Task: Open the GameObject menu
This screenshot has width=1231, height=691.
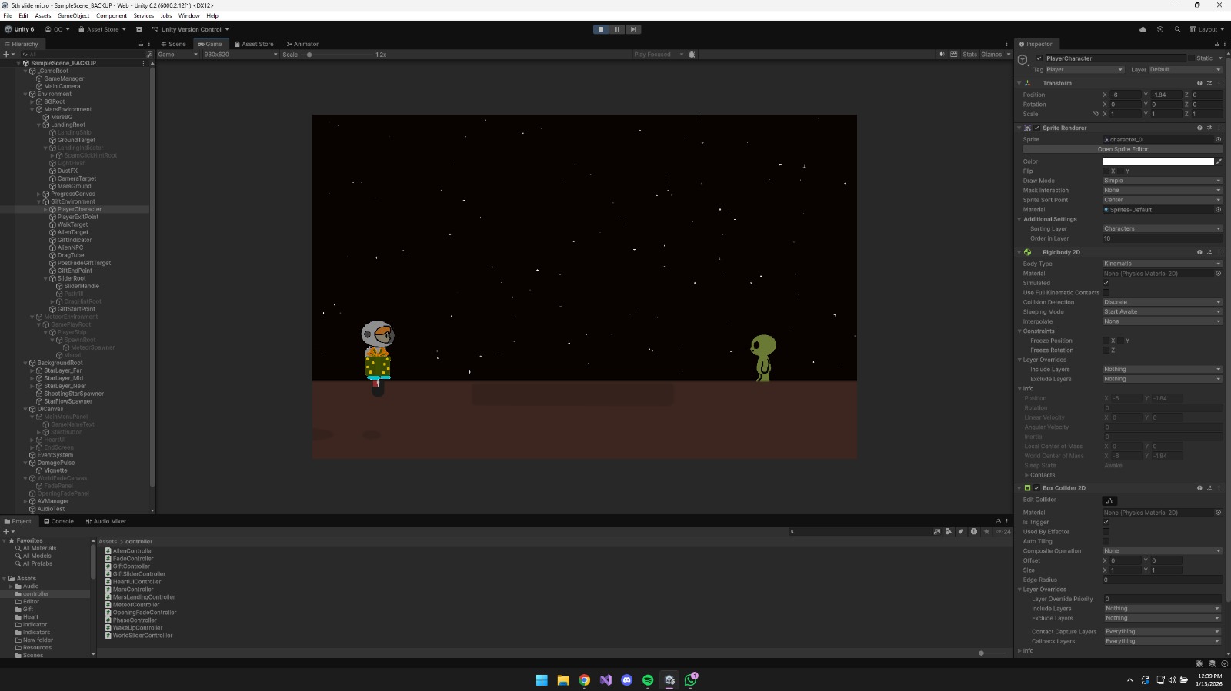Action: point(74,15)
